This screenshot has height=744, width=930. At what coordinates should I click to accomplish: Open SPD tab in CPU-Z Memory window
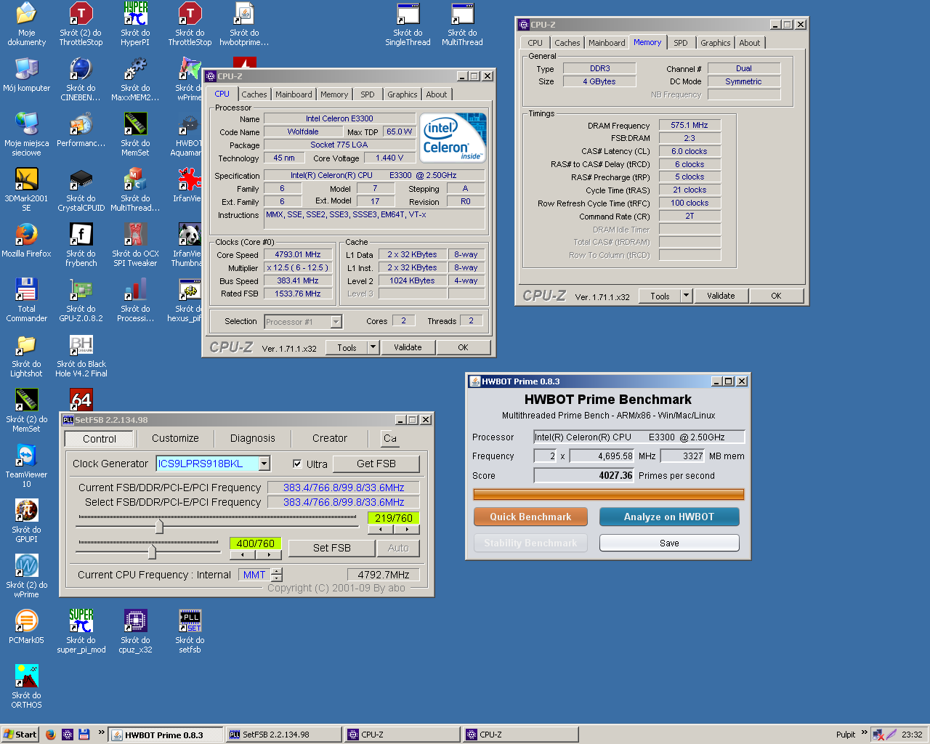[681, 43]
